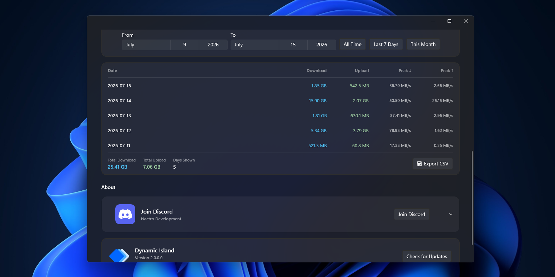Click the 542.5 MB upload value
The height and width of the screenshot is (277, 555).
359,86
